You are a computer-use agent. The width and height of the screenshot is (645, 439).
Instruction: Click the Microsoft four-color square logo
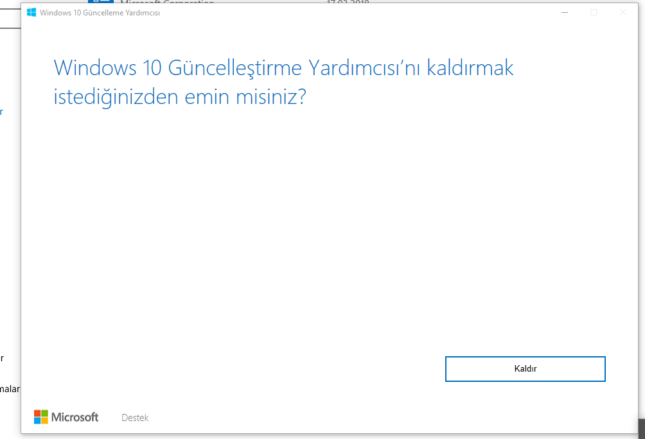pyautogui.click(x=41, y=417)
